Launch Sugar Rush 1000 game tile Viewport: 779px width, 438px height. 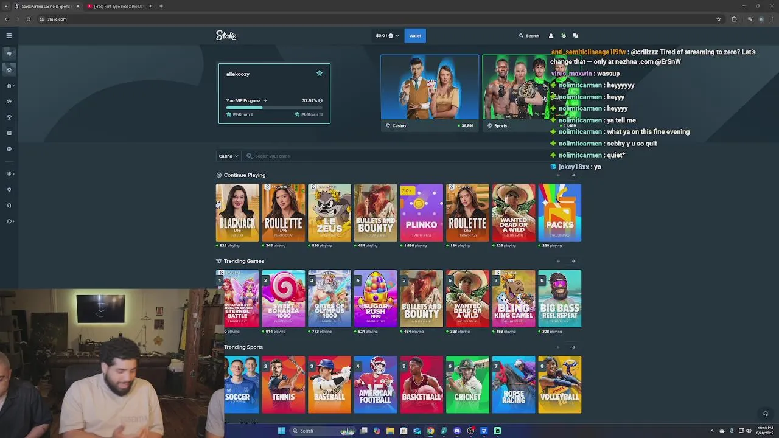tap(376, 299)
